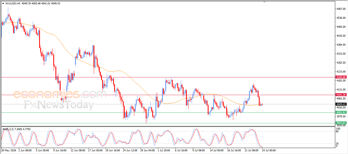Click the 4282.50 price axis label

(x=341, y=63)
